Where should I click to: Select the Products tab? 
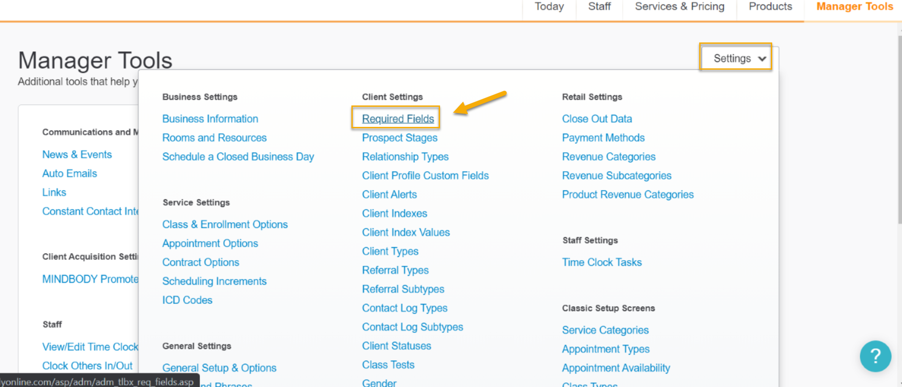point(770,7)
